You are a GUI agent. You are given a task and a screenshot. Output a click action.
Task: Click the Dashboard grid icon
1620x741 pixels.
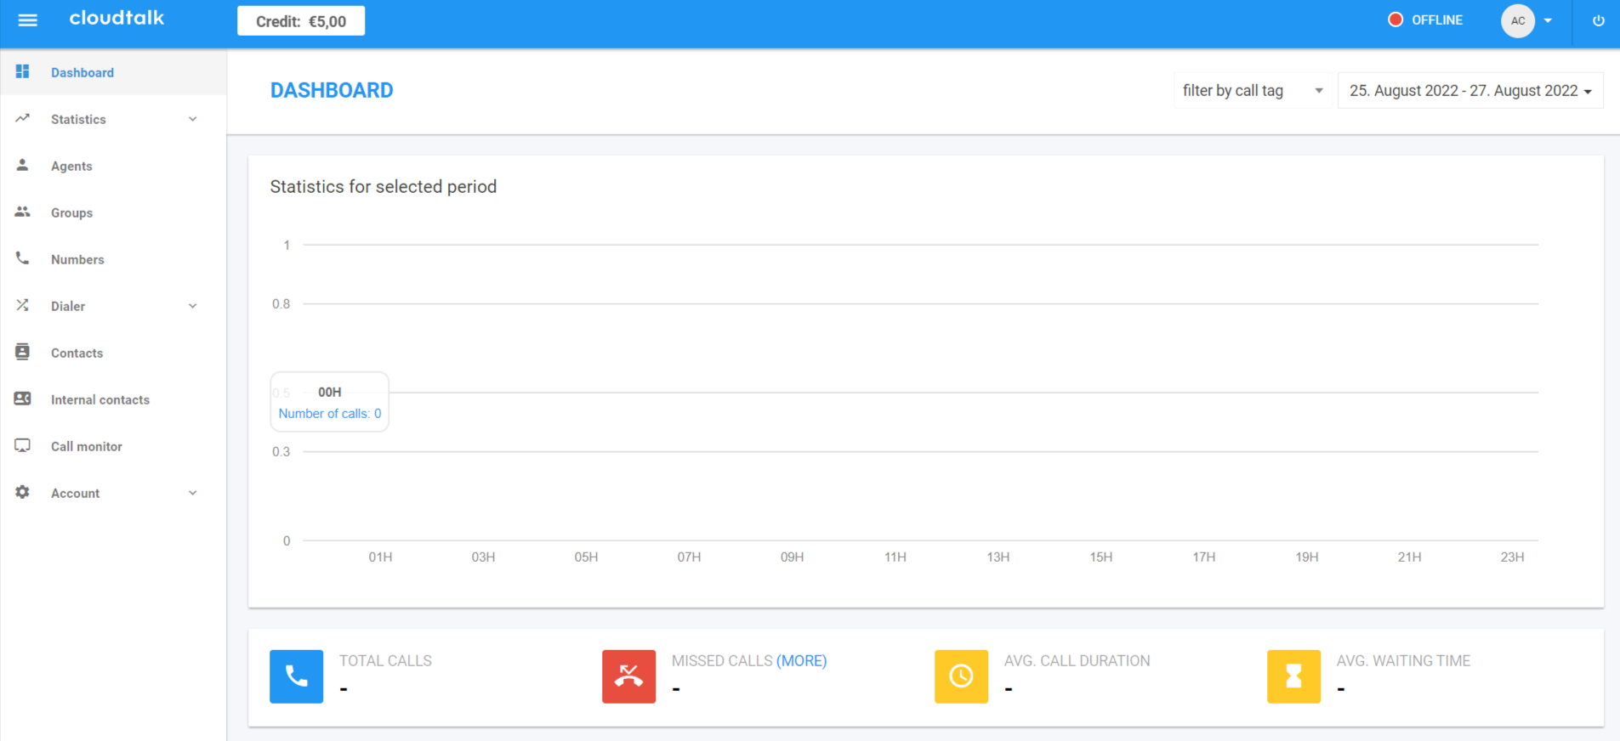coord(23,71)
